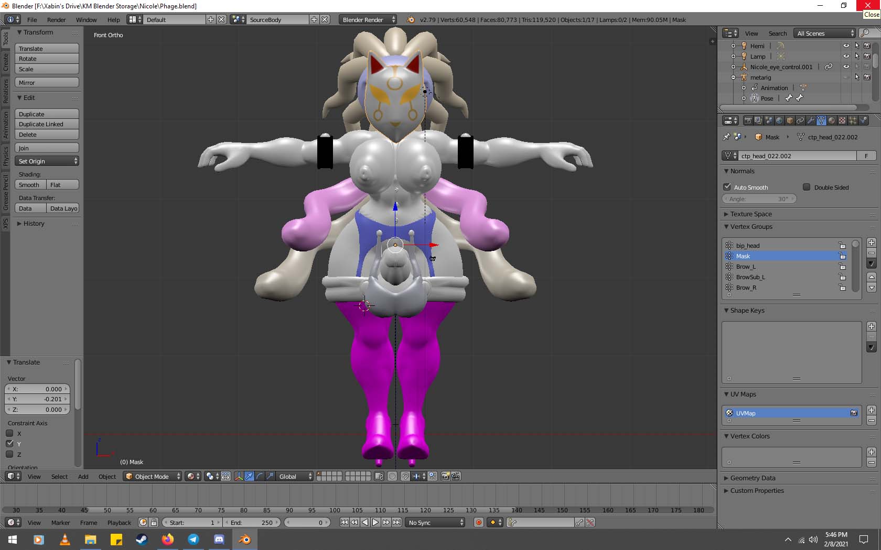Open the All Scenes outliner dropdown
Image resolution: width=881 pixels, height=550 pixels.
click(x=825, y=33)
